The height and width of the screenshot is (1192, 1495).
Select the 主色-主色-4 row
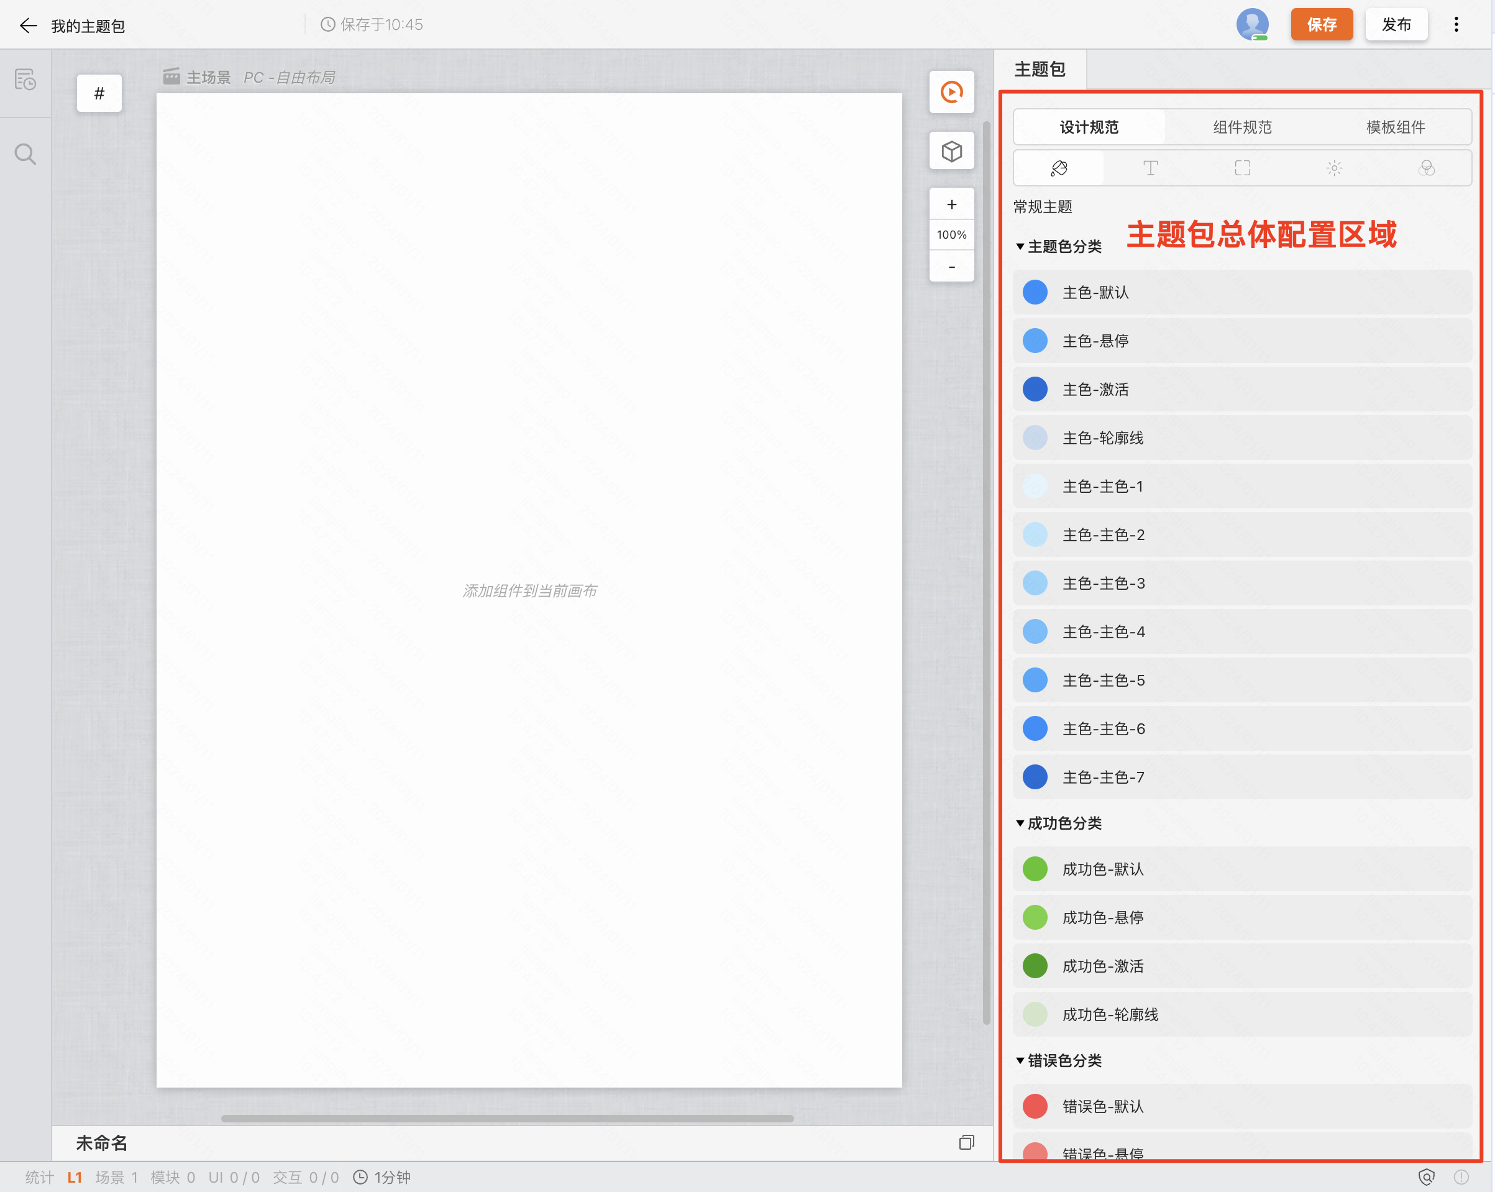1242,633
